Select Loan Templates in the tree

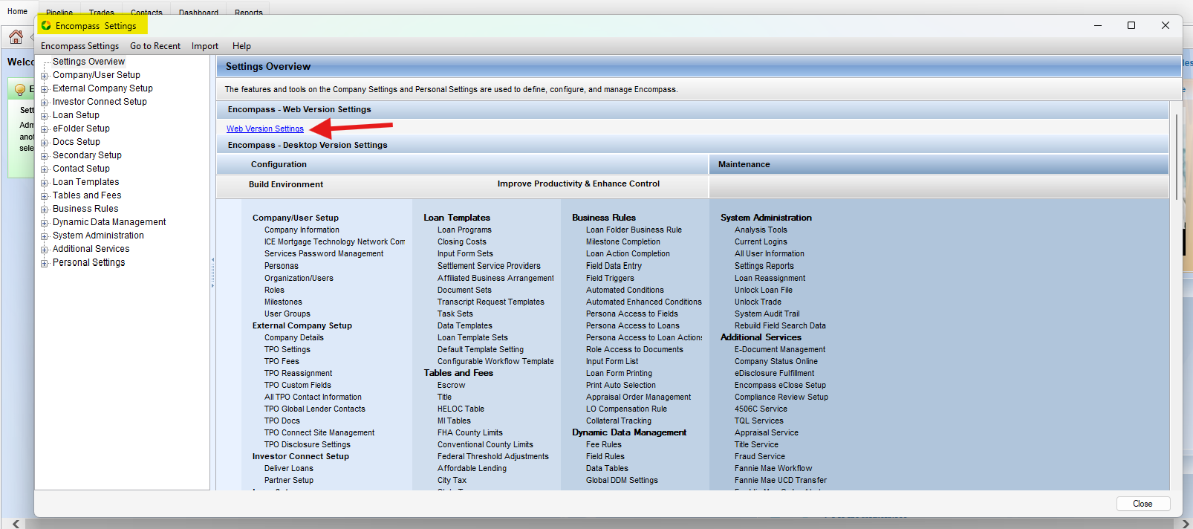pos(85,182)
